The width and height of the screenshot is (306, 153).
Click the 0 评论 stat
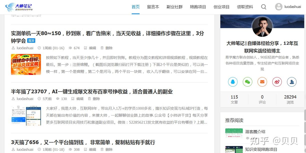(x=262, y=100)
